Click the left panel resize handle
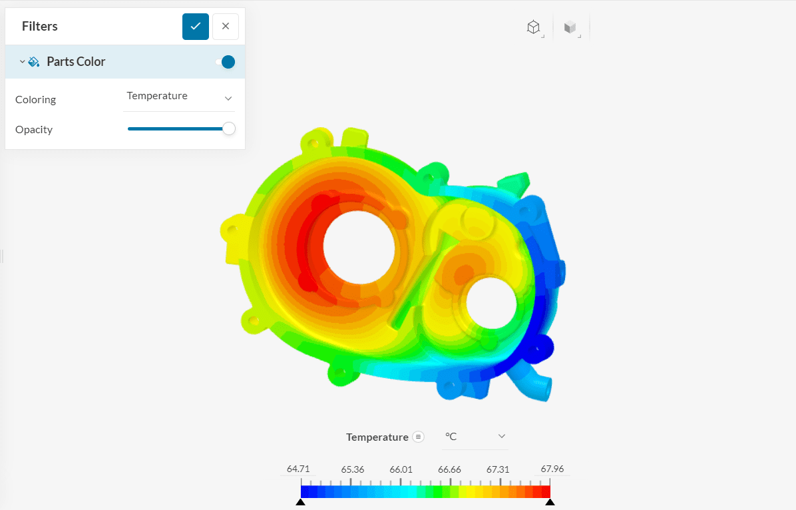Screen dimensions: 796x510 pyautogui.click(x=2, y=256)
